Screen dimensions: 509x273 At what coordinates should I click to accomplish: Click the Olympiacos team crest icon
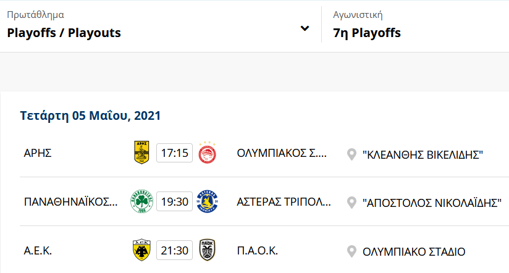click(x=206, y=153)
